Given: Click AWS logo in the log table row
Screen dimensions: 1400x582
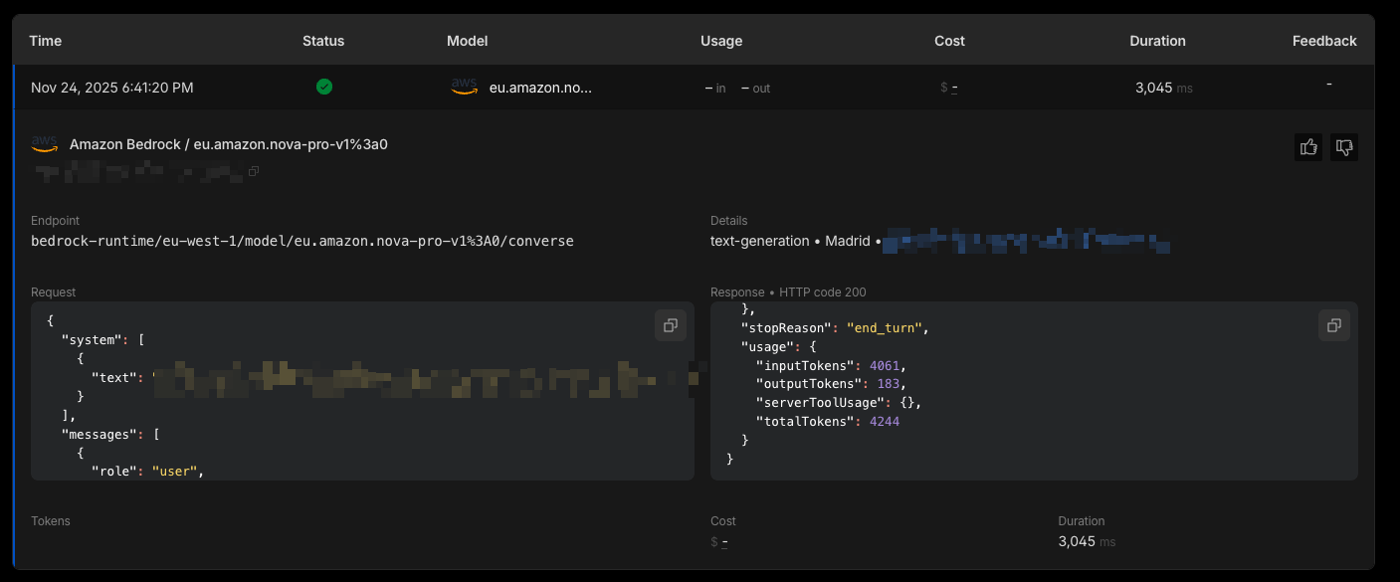Looking at the screenshot, I should (x=464, y=87).
